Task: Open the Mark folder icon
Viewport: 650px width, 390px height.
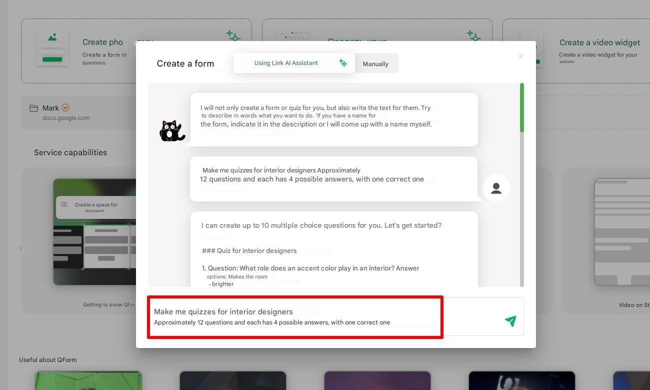Action: [33, 108]
